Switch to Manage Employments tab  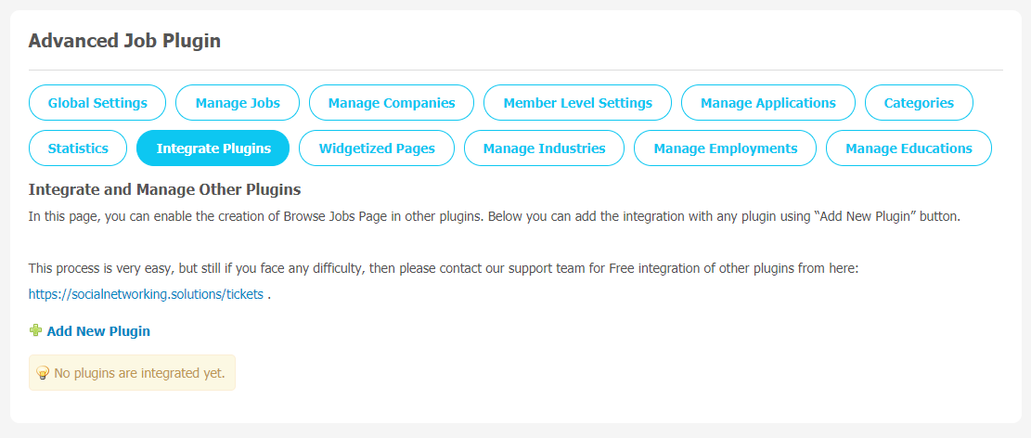click(726, 148)
